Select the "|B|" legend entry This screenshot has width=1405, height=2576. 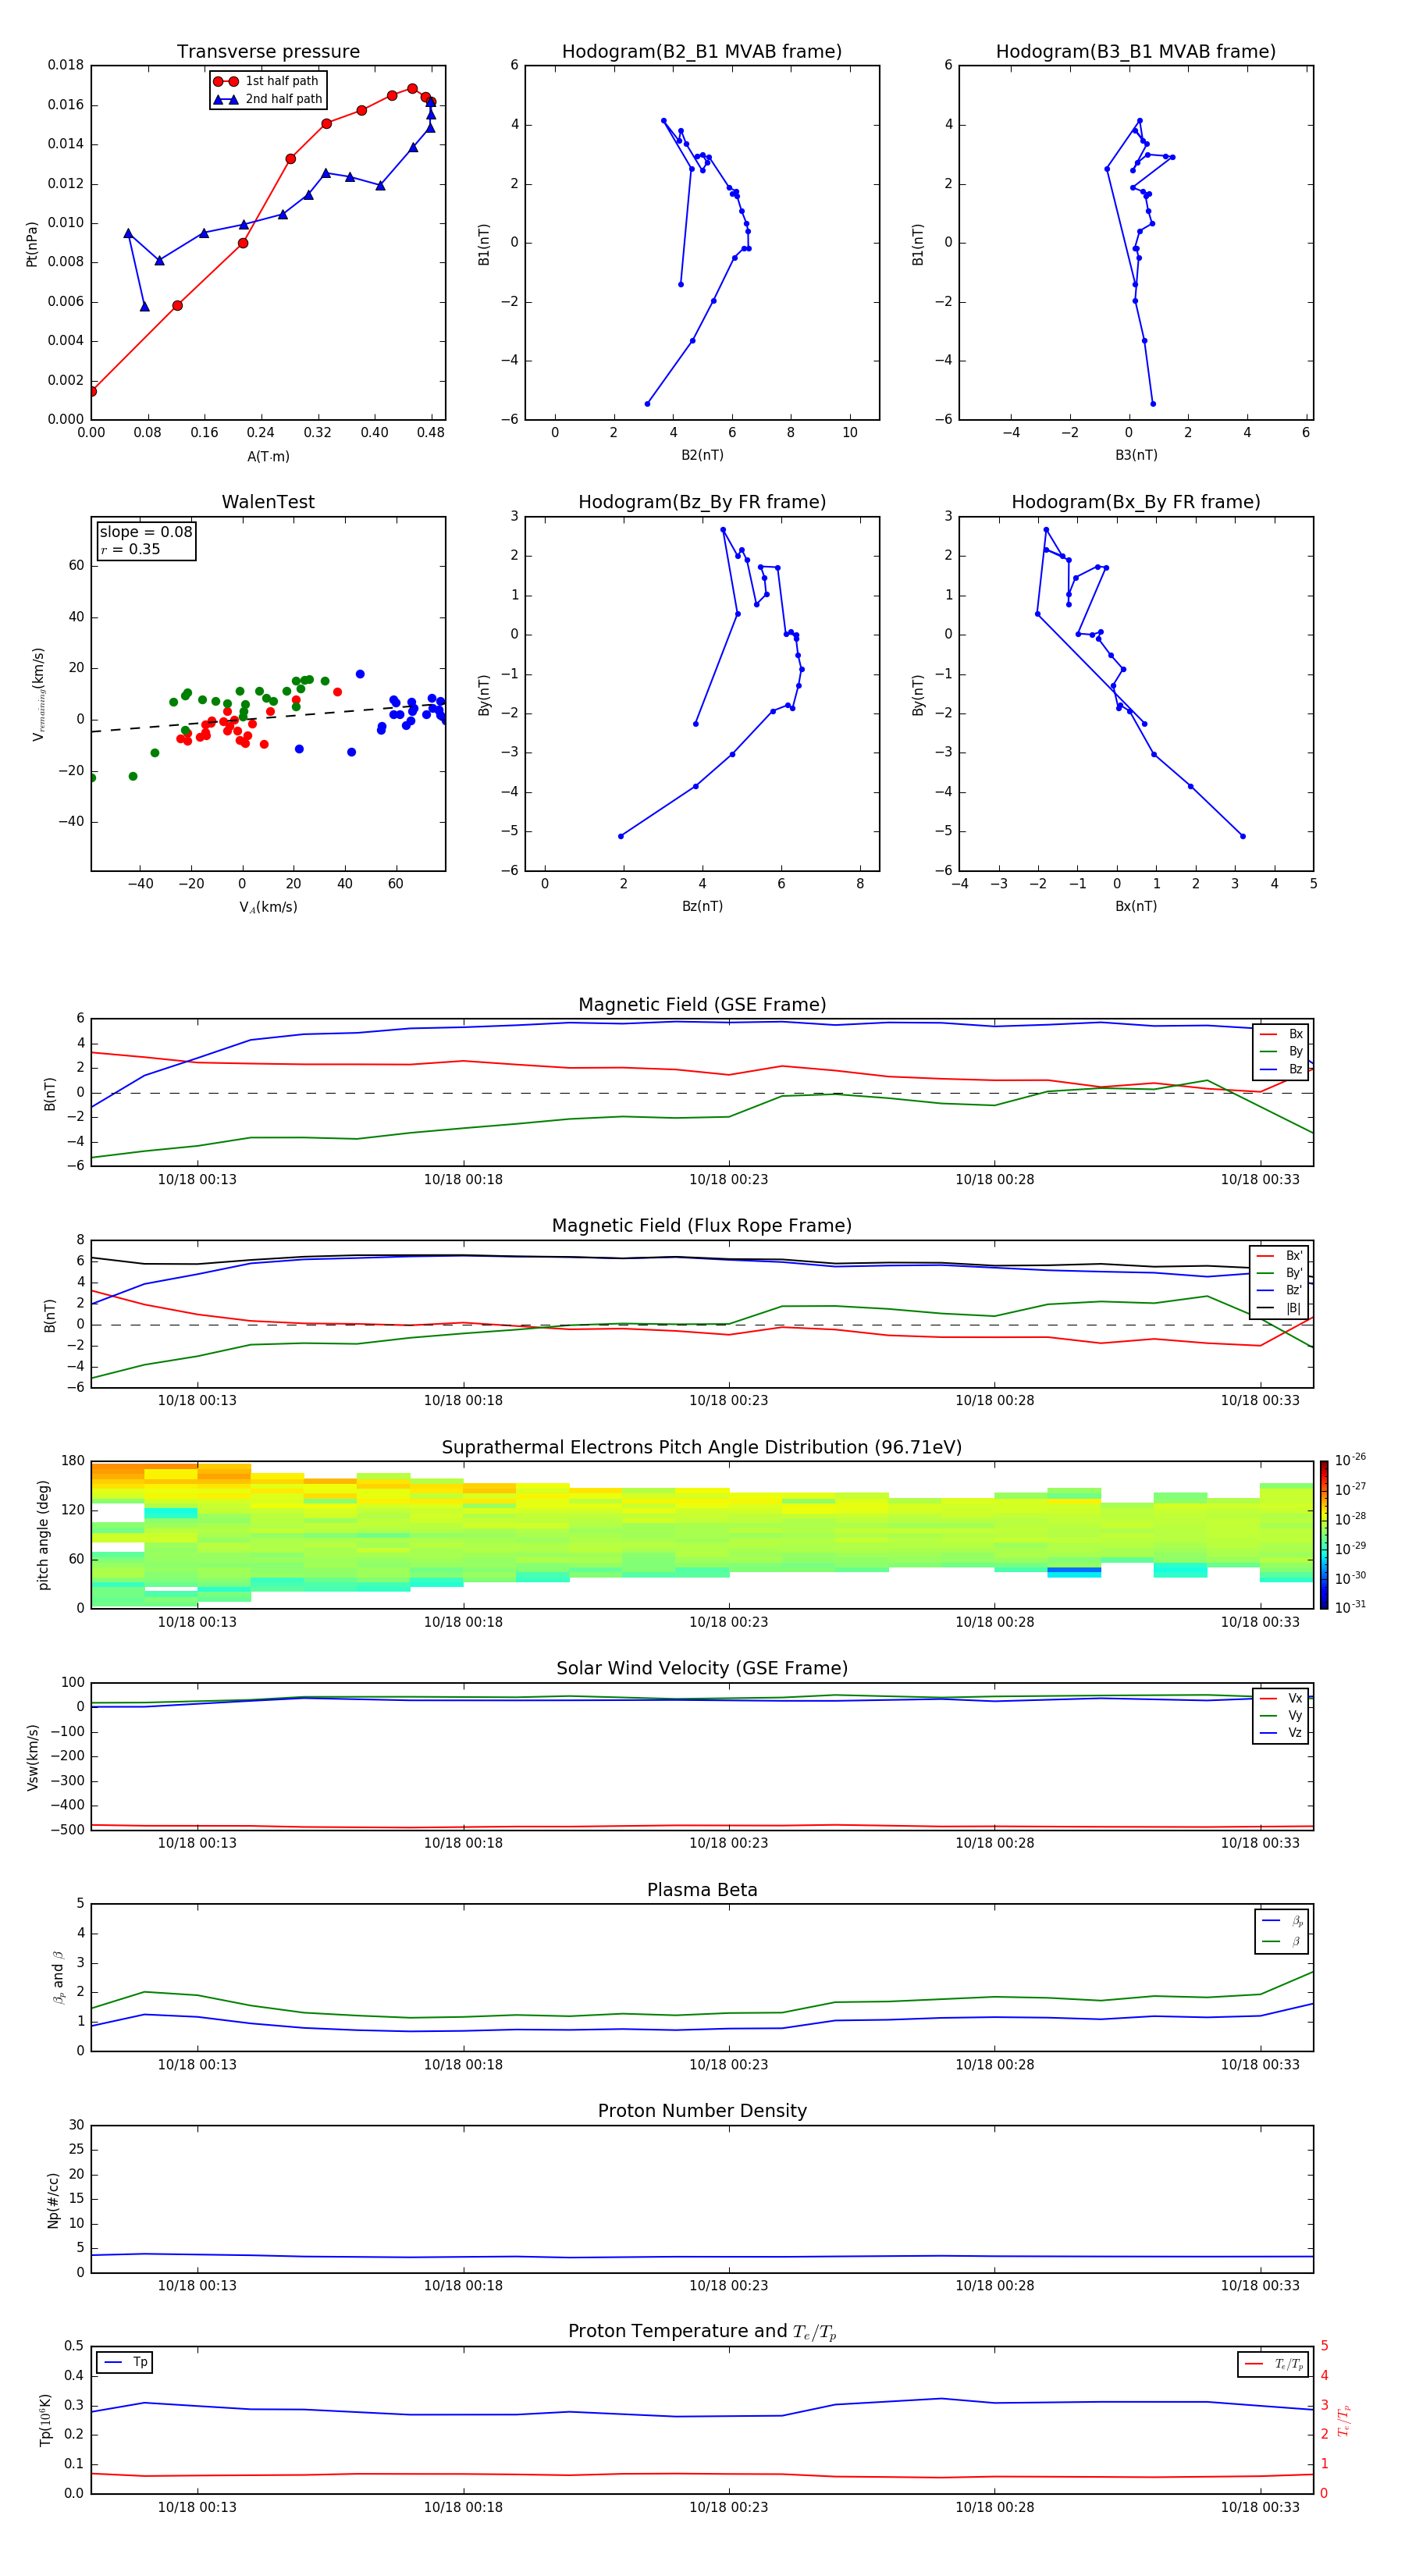1279,1308
